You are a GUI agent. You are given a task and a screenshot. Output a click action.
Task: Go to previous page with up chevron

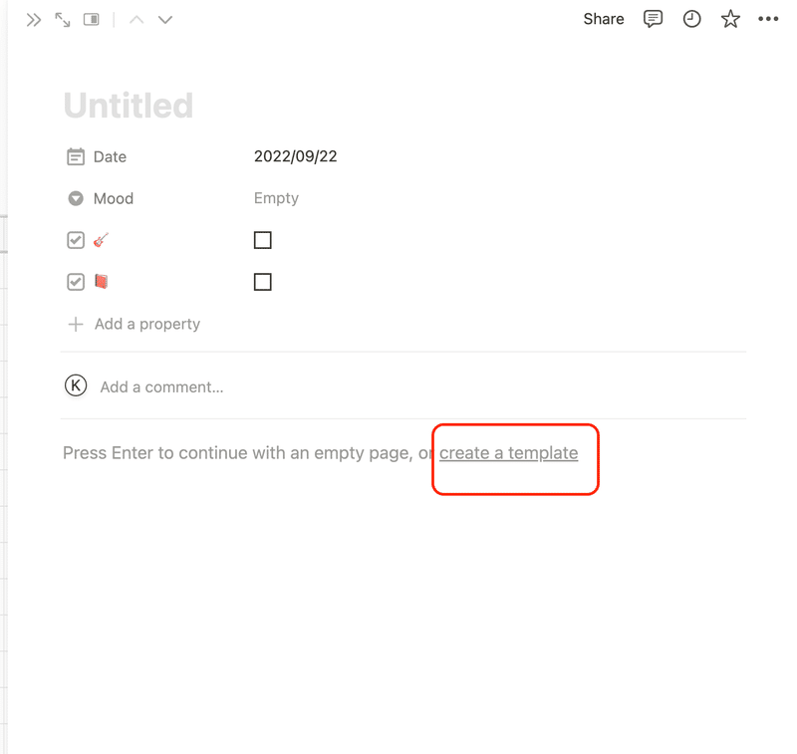[136, 20]
